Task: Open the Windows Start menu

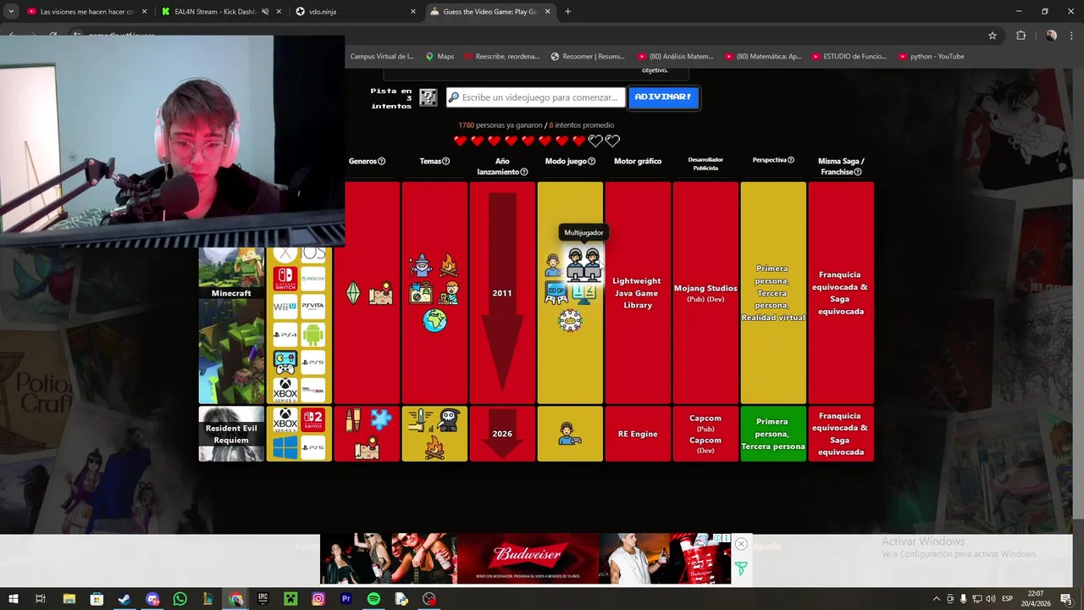Action: [x=13, y=599]
